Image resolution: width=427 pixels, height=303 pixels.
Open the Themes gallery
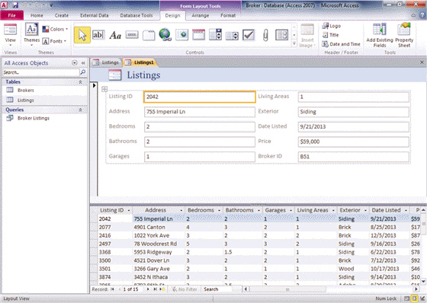(x=31, y=34)
